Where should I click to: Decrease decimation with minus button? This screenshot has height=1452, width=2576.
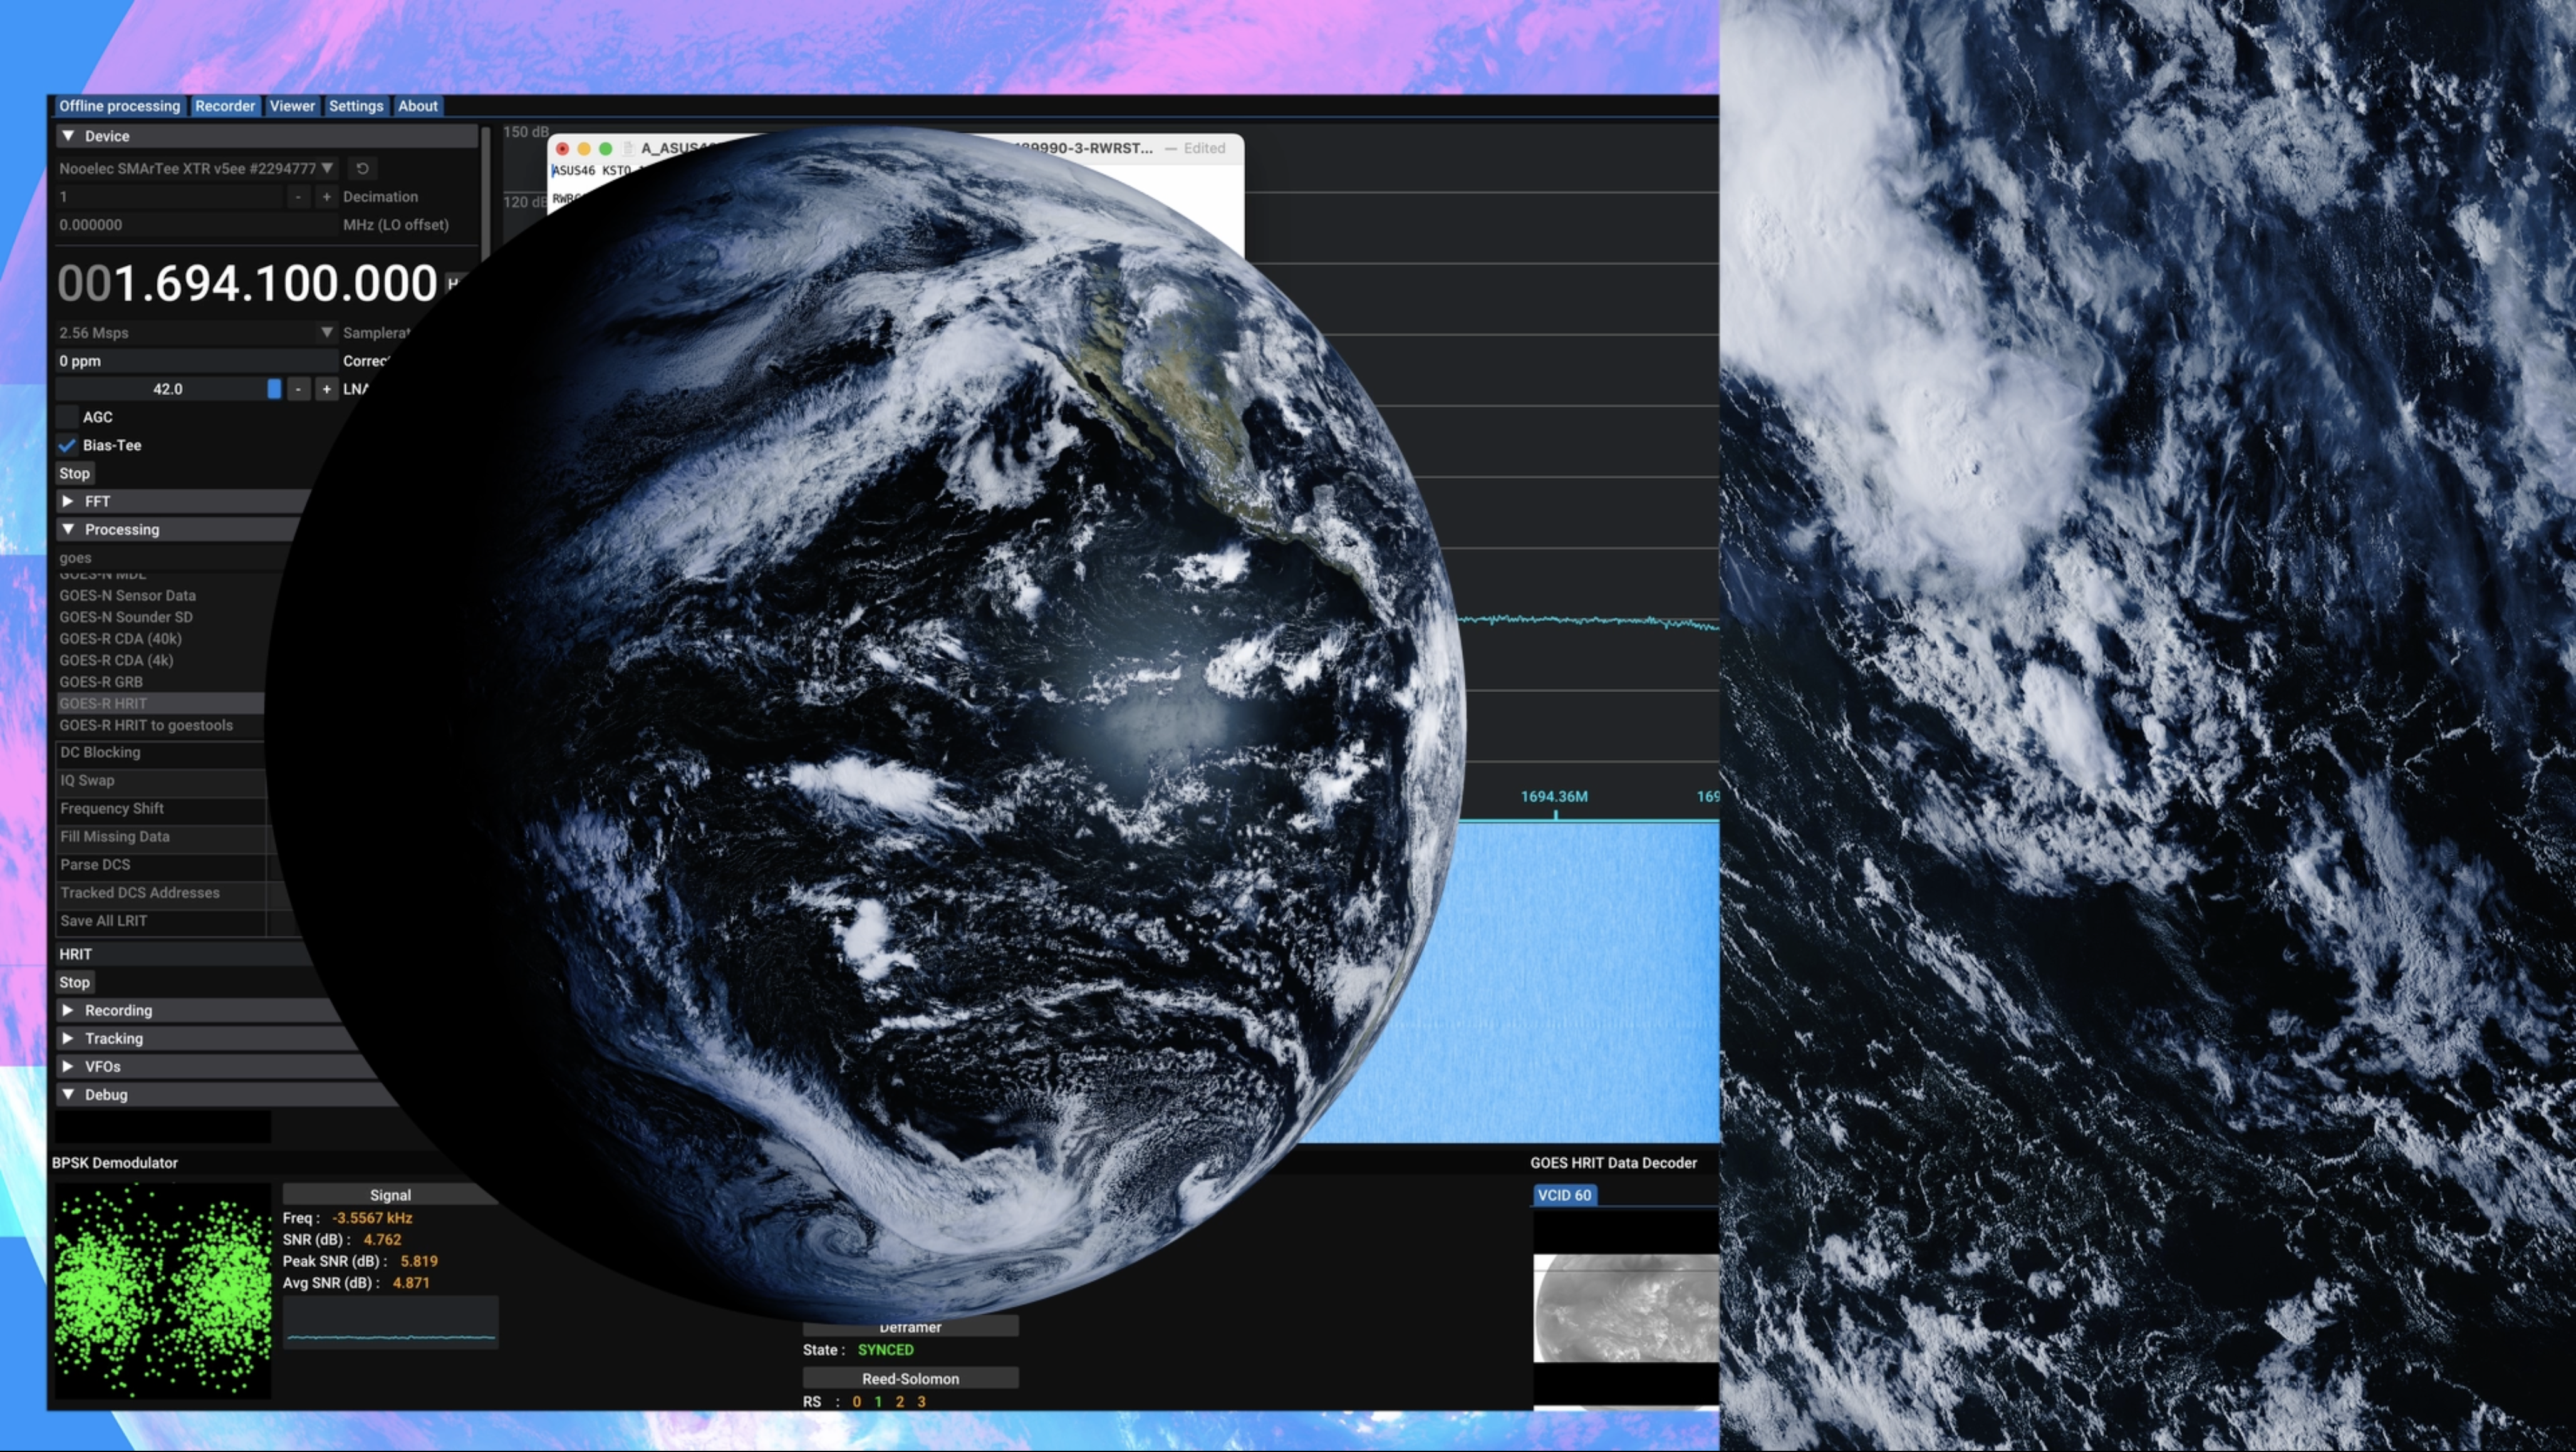point(298,197)
